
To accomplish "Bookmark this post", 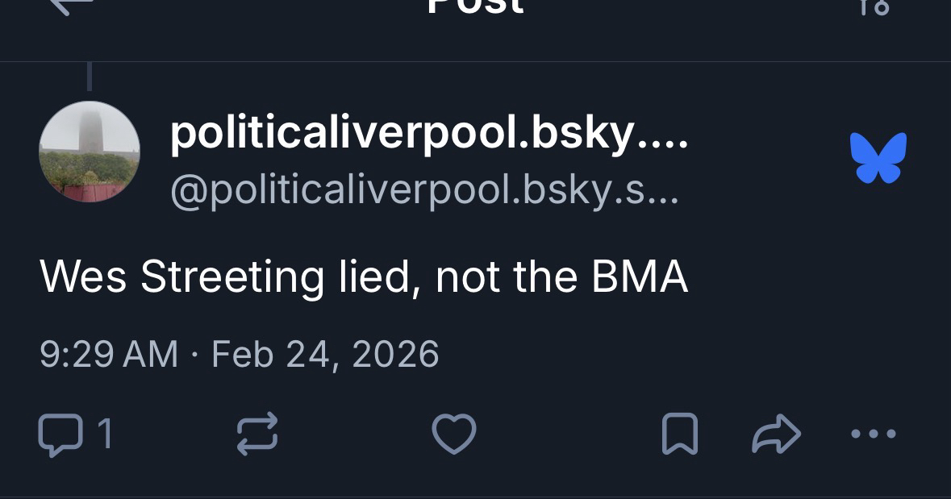I will [x=679, y=435].
